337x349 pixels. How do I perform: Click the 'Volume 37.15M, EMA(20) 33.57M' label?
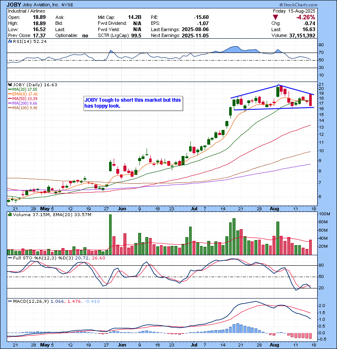pos(52,215)
